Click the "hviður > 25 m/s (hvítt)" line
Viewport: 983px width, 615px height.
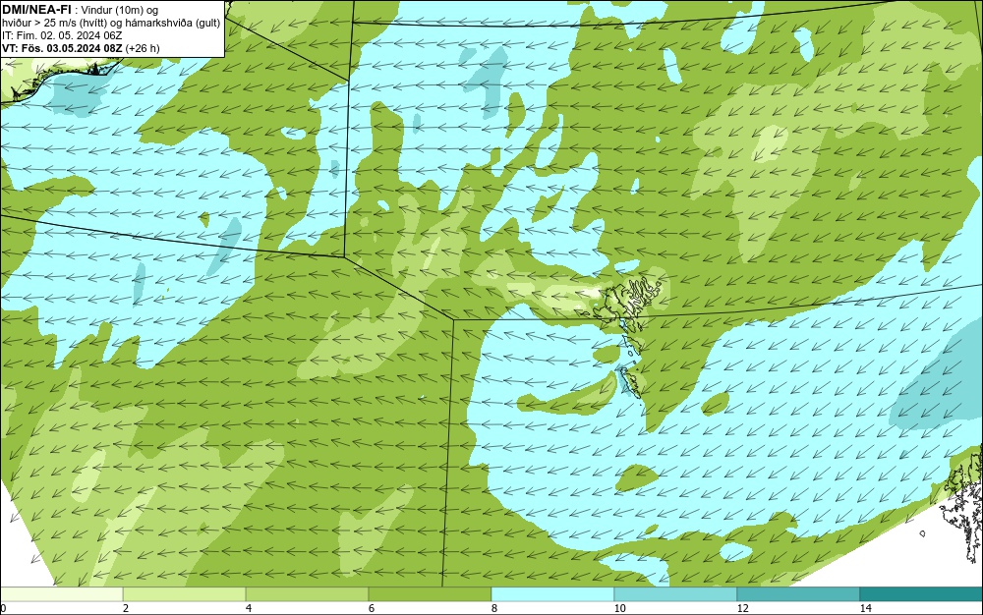[x=55, y=23]
